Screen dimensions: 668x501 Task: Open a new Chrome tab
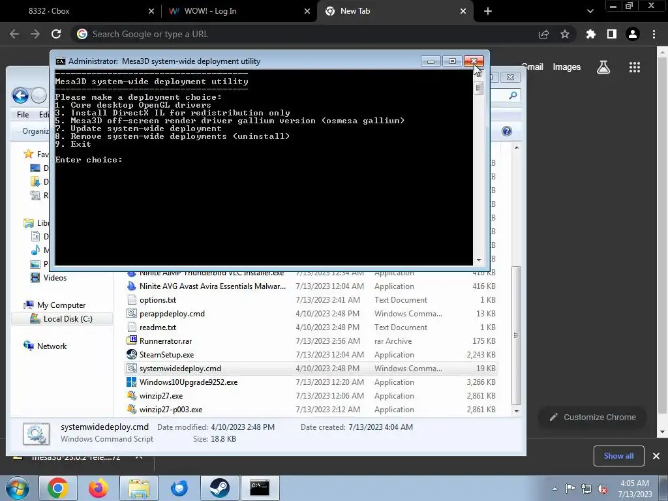click(488, 11)
